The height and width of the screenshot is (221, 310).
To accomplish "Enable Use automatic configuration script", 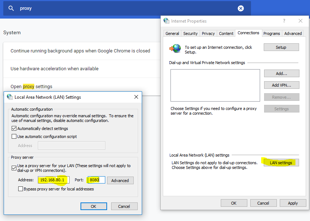I will point(14,137).
